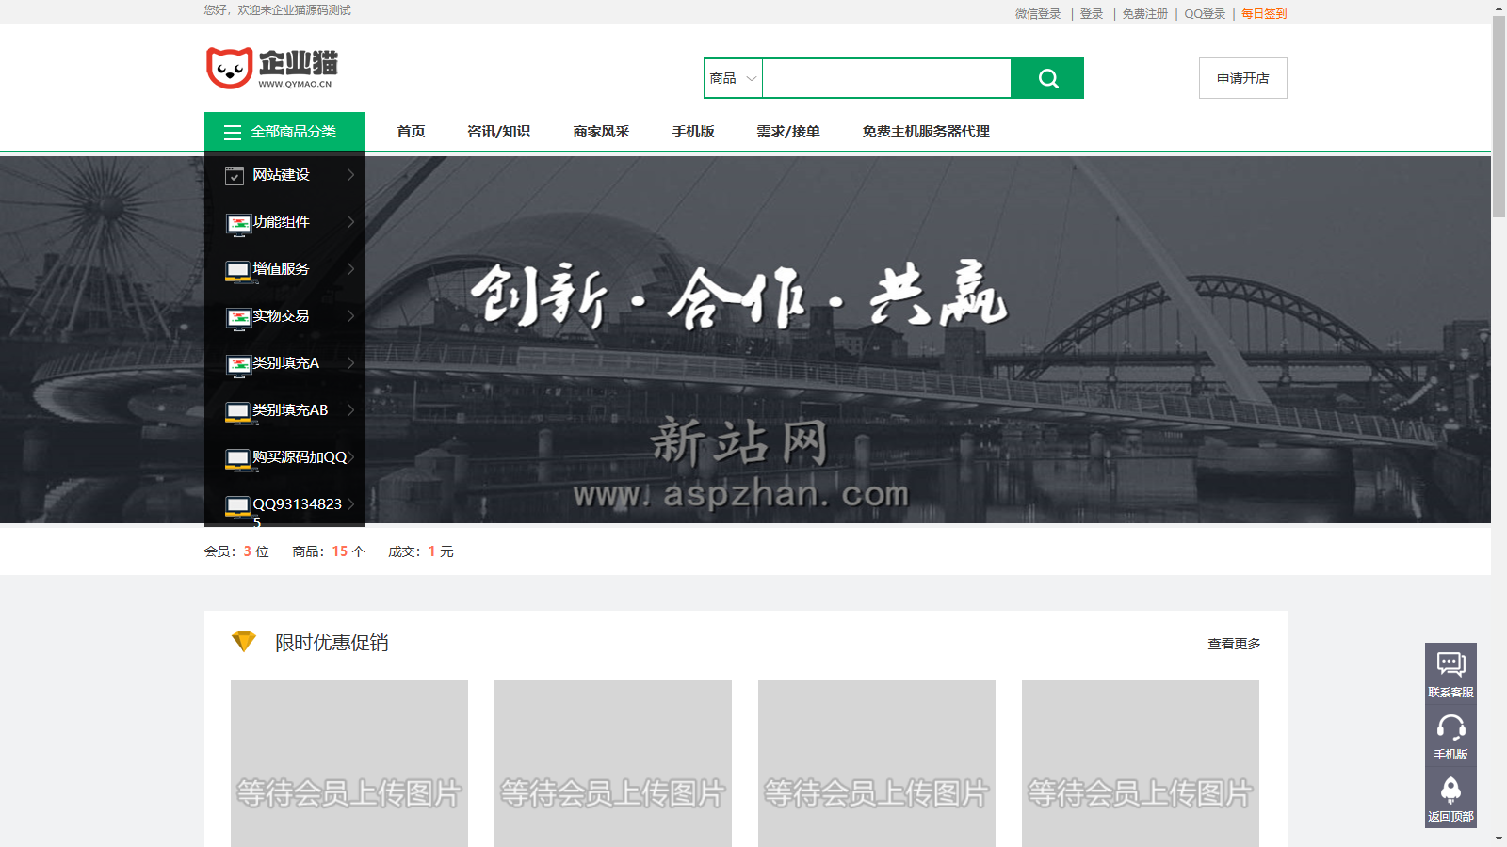Open 联系客服 chat bubble icon
Image resolution: width=1507 pixels, height=847 pixels.
point(1450,664)
